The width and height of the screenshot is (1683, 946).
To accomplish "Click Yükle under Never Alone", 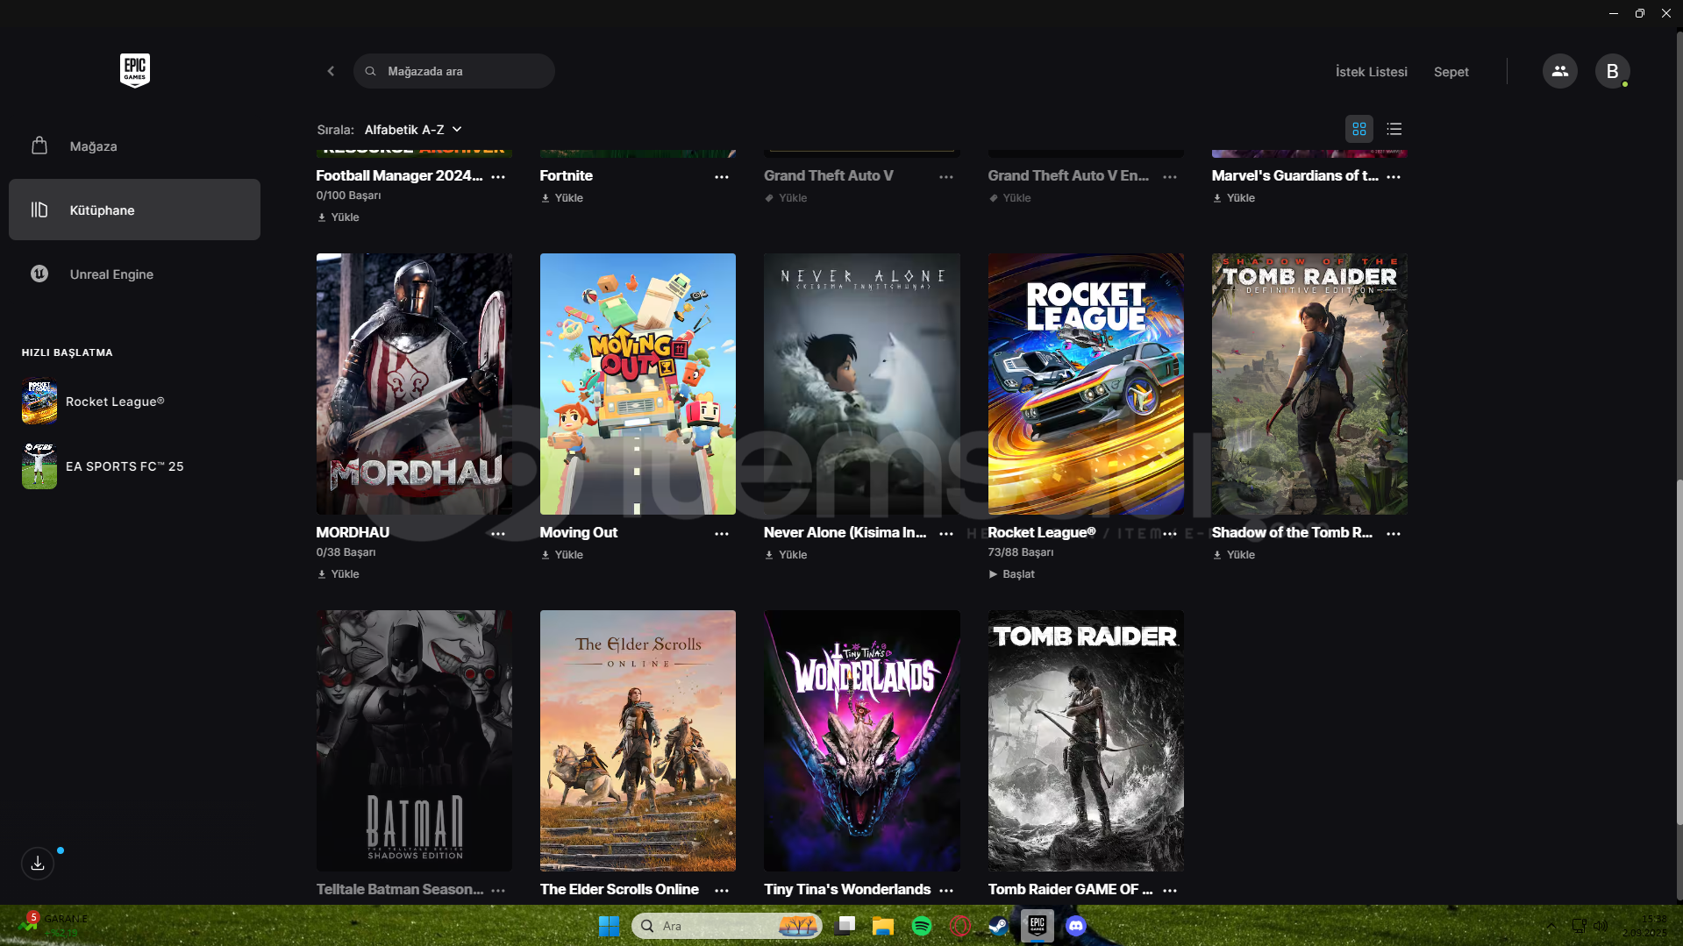I will [x=786, y=555].
